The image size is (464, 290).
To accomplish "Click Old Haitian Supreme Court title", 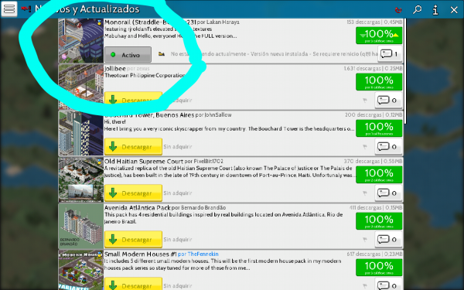I will click(144, 162).
